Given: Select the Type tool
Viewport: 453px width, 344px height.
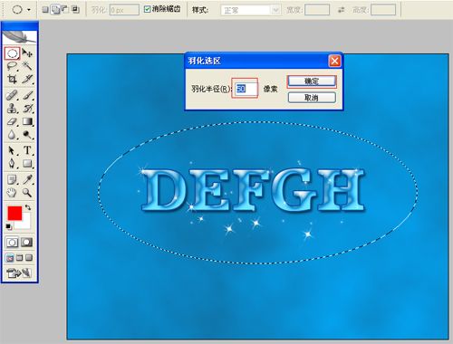Looking at the screenshot, I should [x=27, y=150].
